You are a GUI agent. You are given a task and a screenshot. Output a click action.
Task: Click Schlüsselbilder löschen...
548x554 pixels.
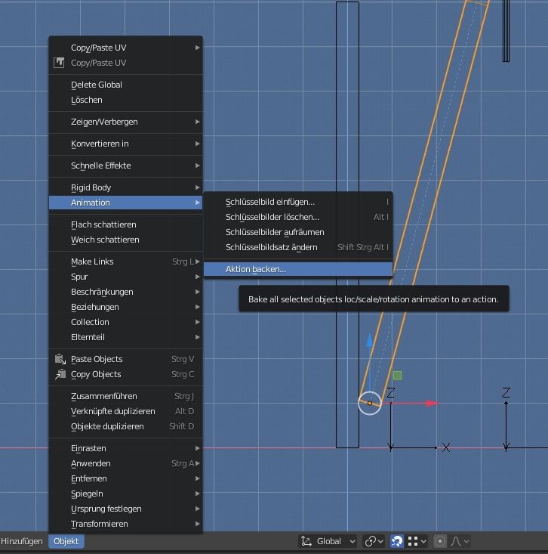(x=298, y=217)
